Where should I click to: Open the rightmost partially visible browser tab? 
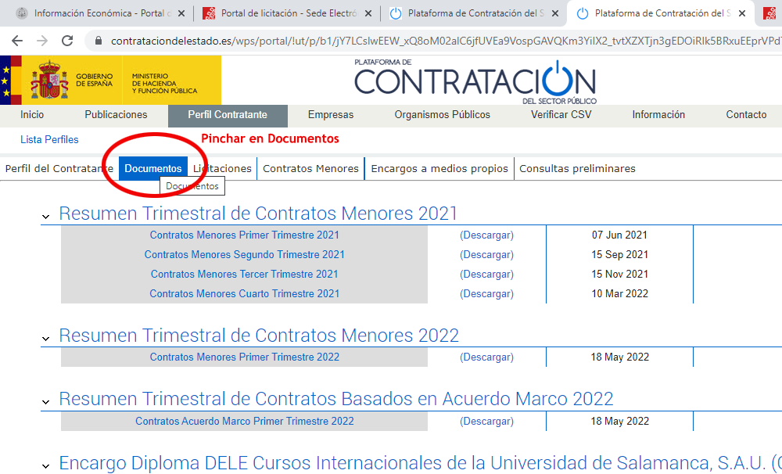(770, 13)
